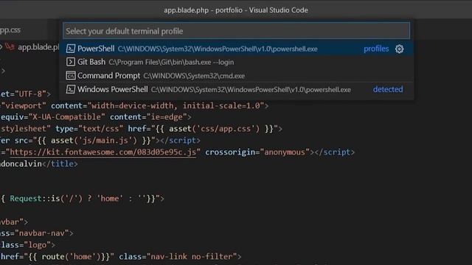Click app.blade.php in the breadcrumb
This screenshot has height=265, width=472.
38,47
